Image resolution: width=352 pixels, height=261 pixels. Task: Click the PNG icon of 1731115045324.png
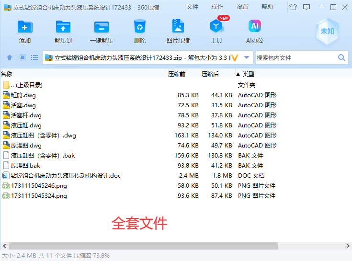point(6,196)
